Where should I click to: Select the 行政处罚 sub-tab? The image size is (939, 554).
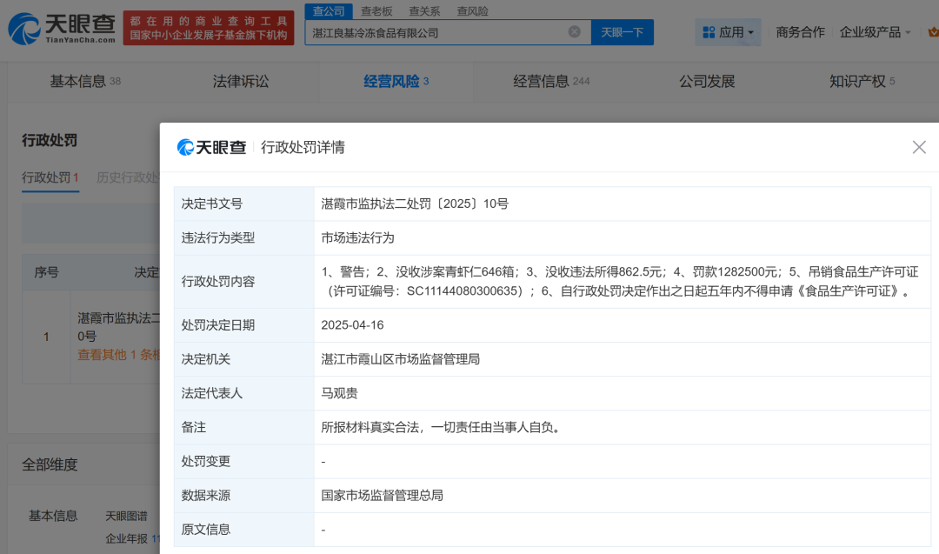coord(45,177)
